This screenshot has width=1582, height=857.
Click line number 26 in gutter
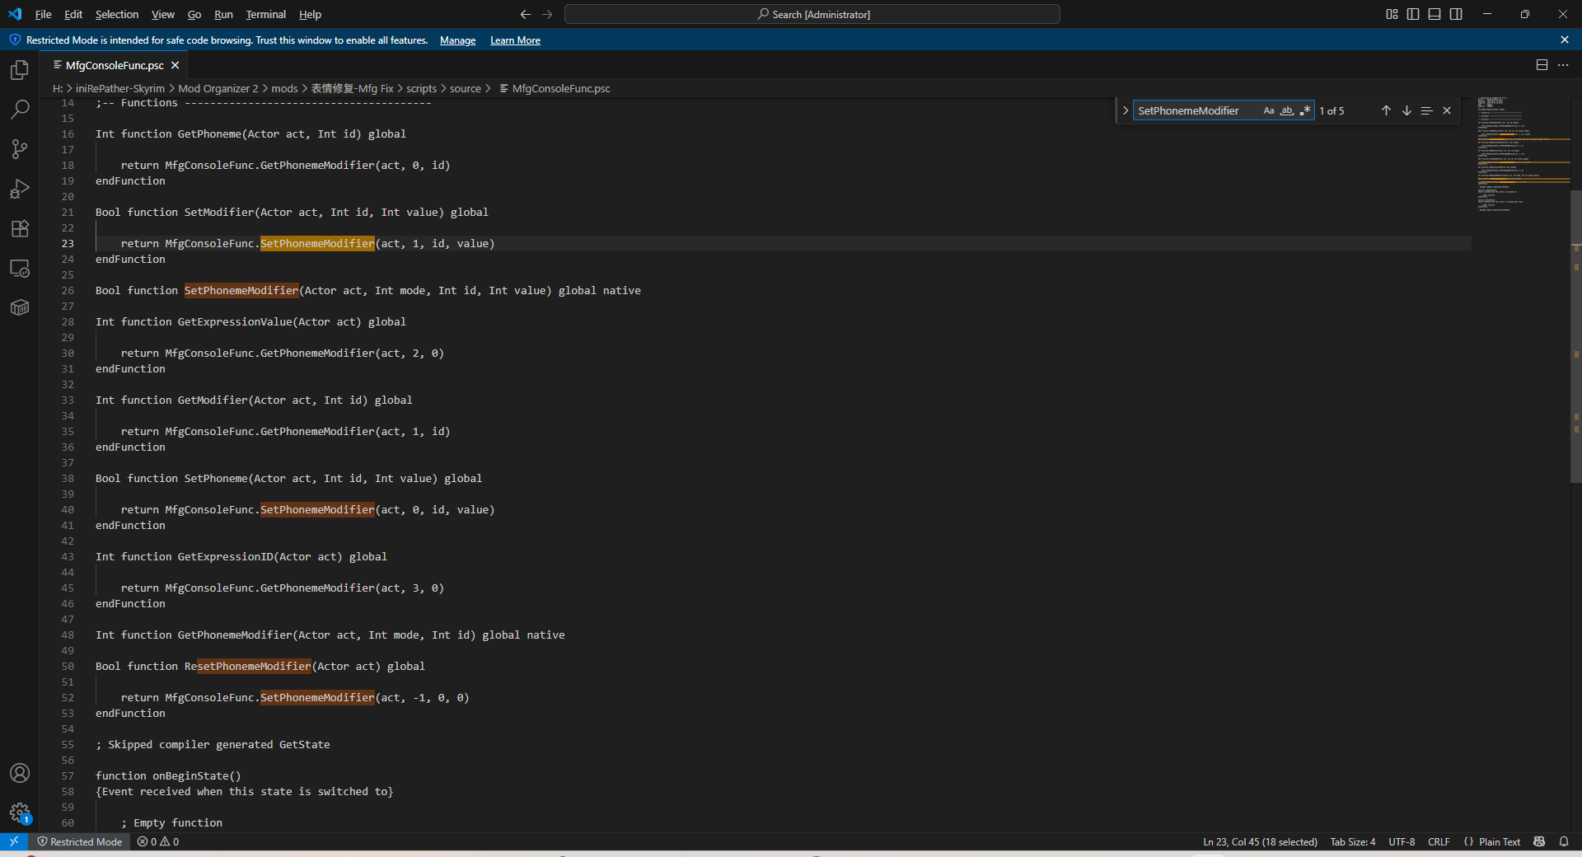68,290
